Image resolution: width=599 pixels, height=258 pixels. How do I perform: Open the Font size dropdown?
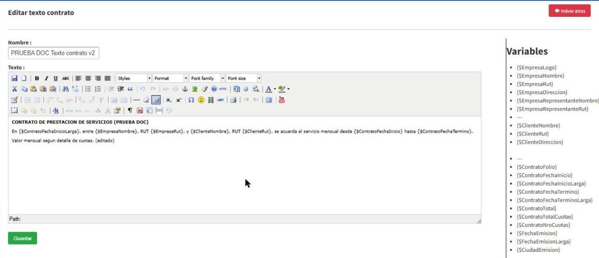click(244, 78)
